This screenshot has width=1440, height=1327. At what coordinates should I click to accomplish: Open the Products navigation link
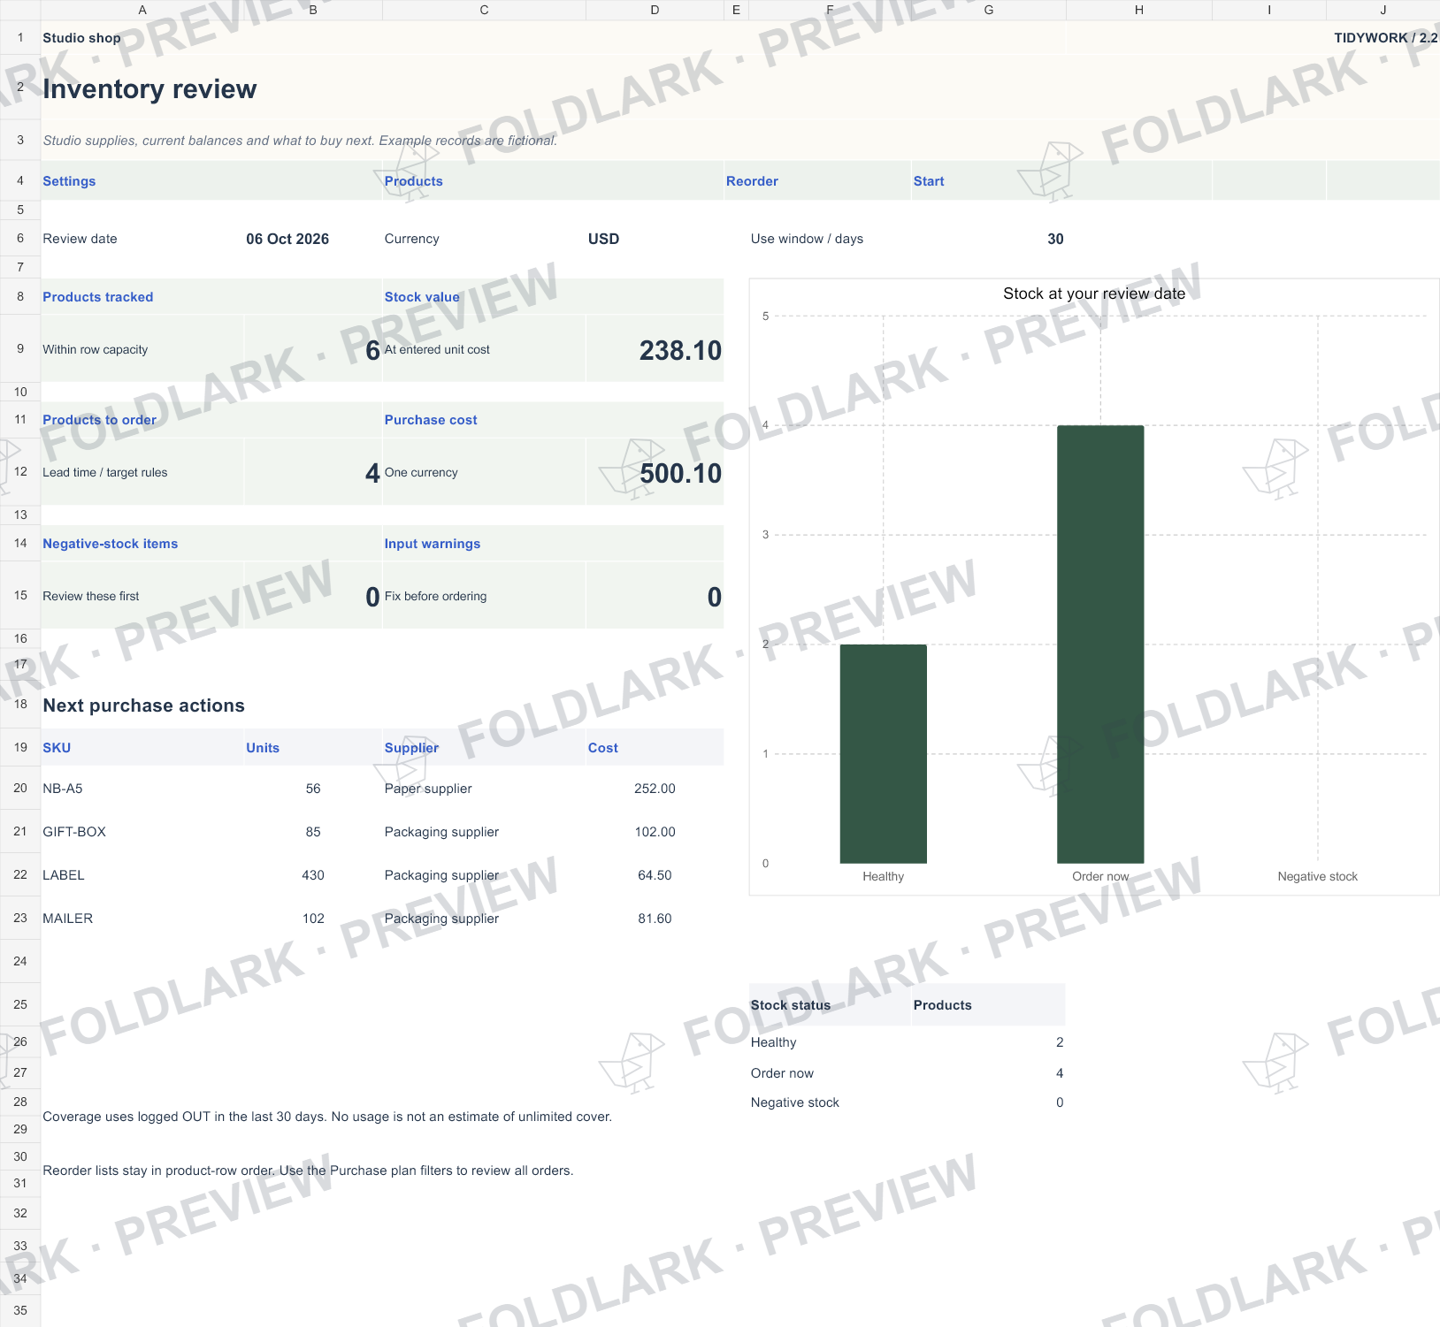point(413,181)
